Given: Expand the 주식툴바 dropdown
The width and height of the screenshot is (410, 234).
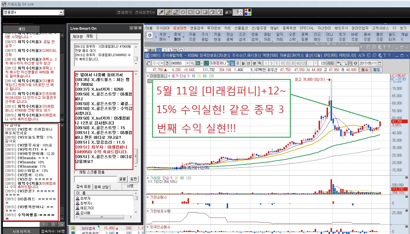Looking at the screenshot, I should pos(183,37).
